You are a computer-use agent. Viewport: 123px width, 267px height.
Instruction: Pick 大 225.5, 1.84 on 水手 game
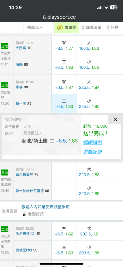coord(89,85)
